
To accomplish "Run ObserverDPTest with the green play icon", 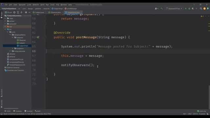I will click(x=186, y=9).
